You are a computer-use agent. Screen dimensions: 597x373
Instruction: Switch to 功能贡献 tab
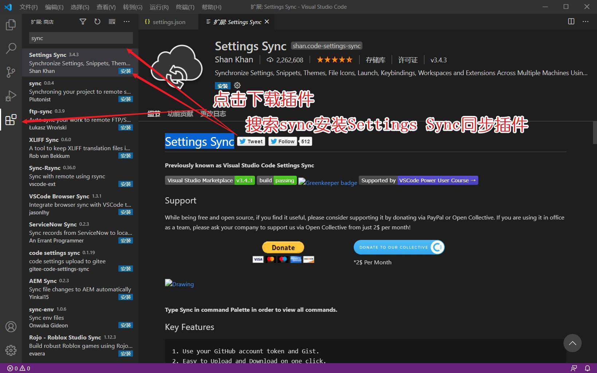180,114
